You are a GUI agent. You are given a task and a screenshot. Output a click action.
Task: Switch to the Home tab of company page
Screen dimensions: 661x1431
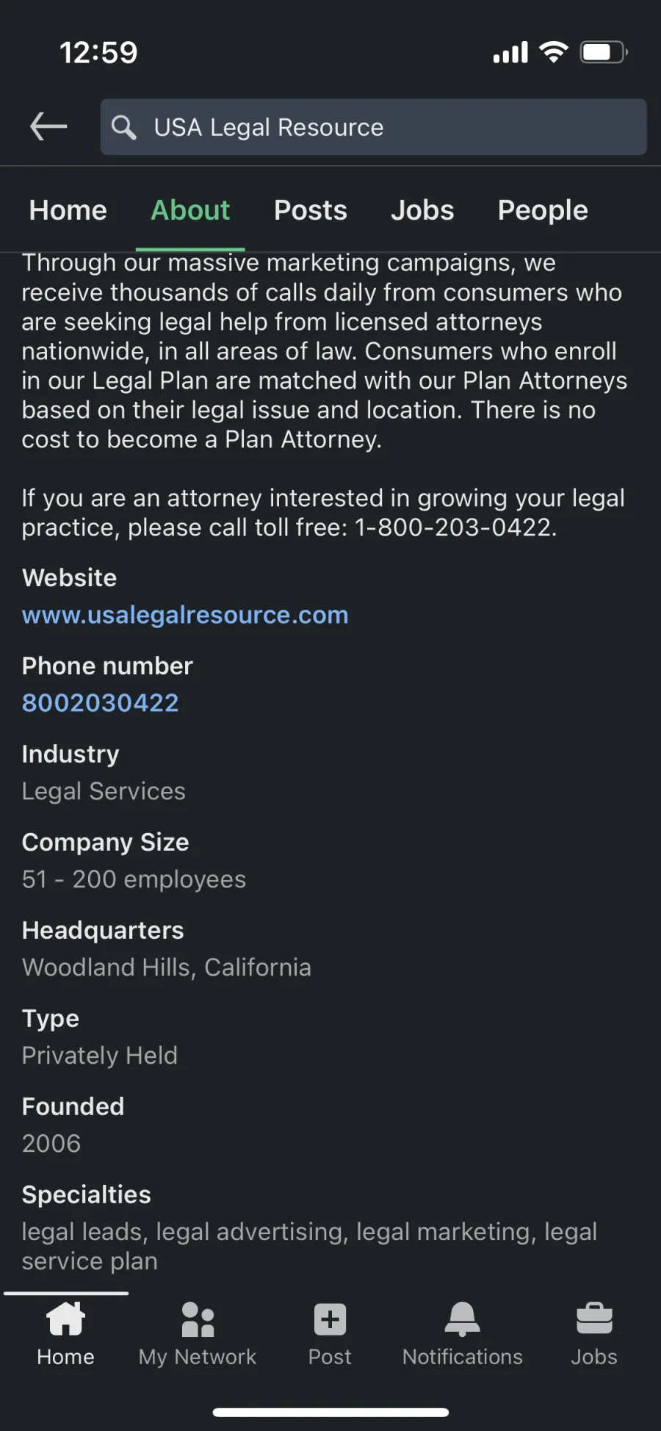pyautogui.click(x=68, y=210)
